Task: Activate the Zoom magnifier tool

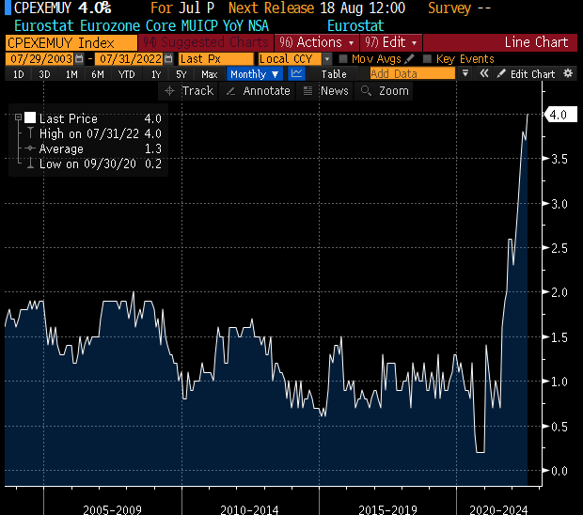Action: point(384,91)
